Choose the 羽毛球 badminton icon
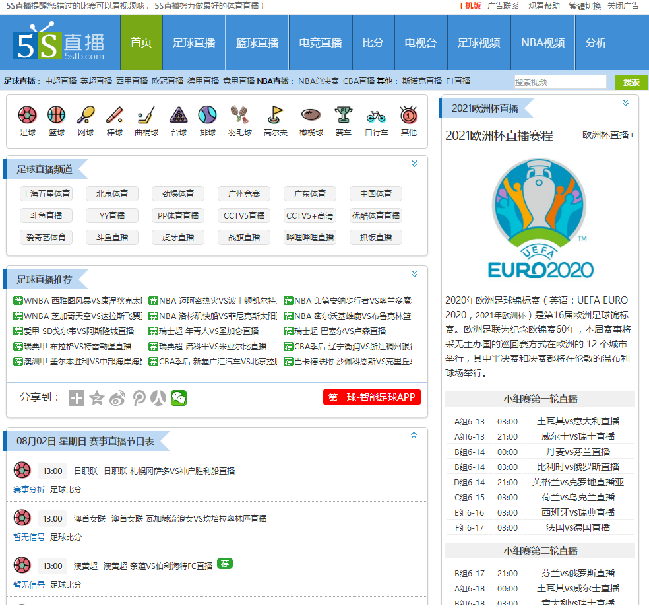649x608 pixels. pyautogui.click(x=239, y=115)
